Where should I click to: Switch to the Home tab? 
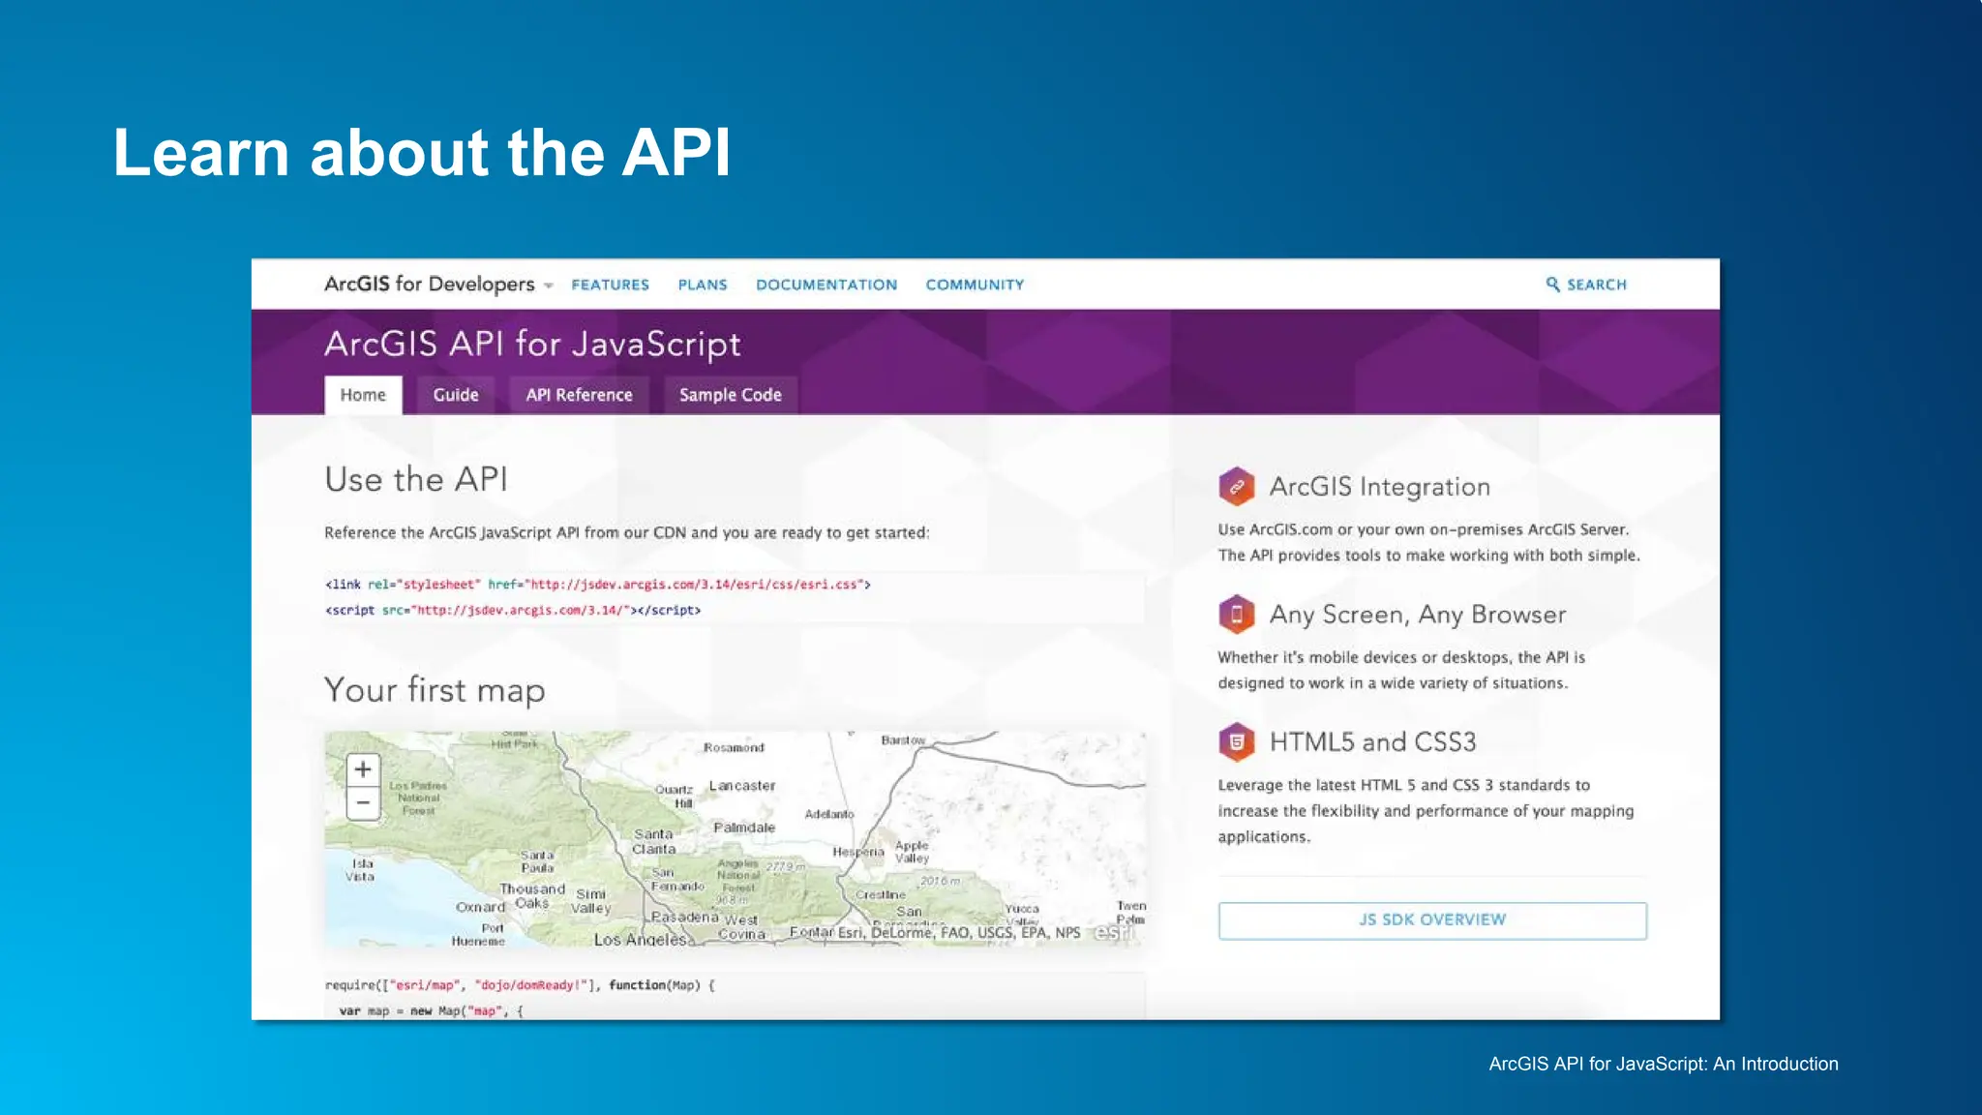coord(363,395)
